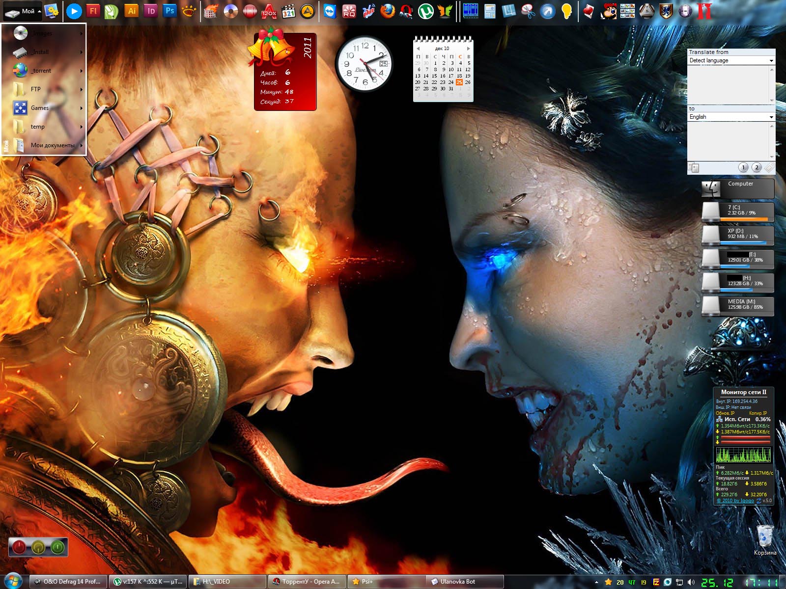
Task: Open the _torrent menu entry
Action: [x=48, y=71]
